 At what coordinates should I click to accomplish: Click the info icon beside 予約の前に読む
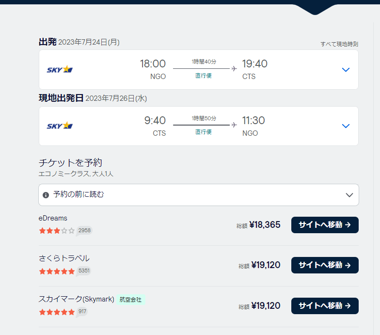coord(46,195)
